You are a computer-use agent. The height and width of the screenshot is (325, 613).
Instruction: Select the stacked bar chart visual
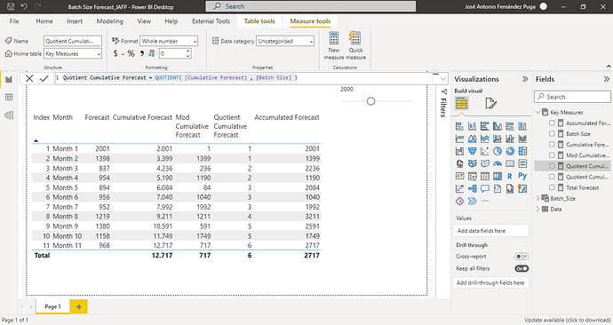pos(460,126)
